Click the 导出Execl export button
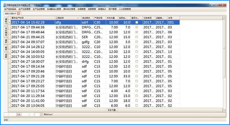 pos(48,115)
